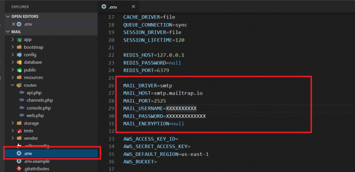Viewport: 355px width, 172px height.
Task: Place cursor on MAIL_HOST line
Action: pos(163,93)
